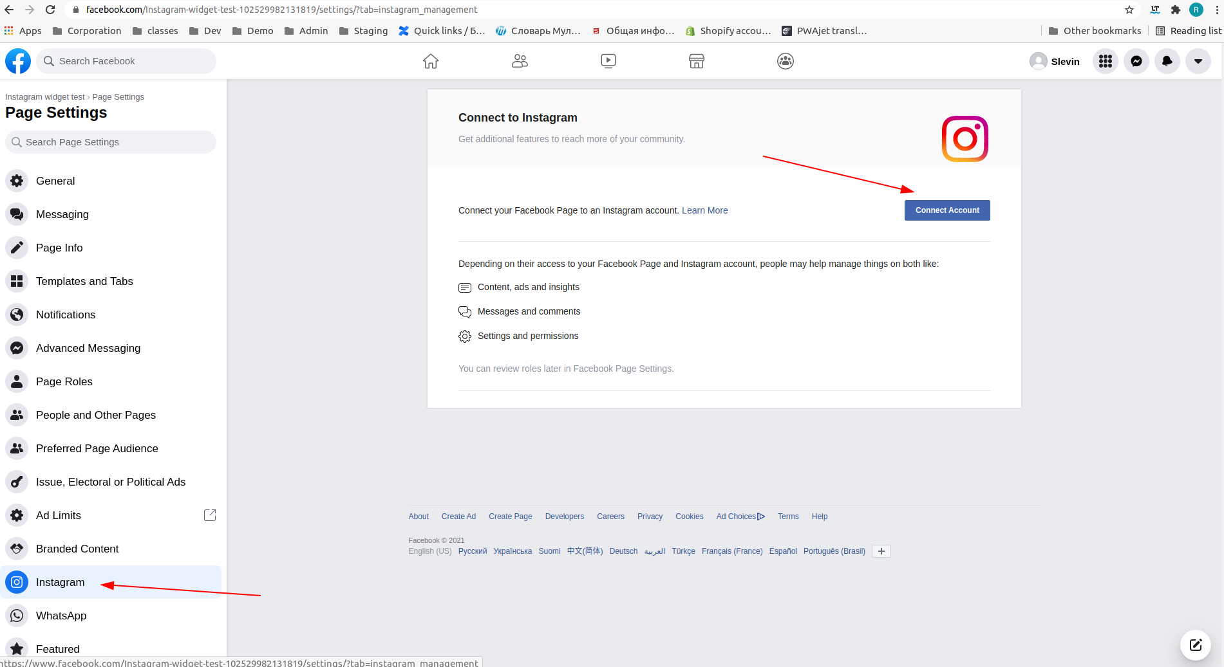Click the WhatsApp sidebar icon
The width and height of the screenshot is (1224, 667).
pyautogui.click(x=17, y=616)
